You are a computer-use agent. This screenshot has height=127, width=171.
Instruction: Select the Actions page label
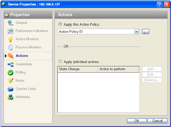pyautogui.click(x=22, y=56)
